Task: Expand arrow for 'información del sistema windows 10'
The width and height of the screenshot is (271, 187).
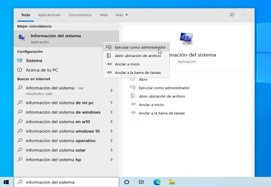Action: 111,131
